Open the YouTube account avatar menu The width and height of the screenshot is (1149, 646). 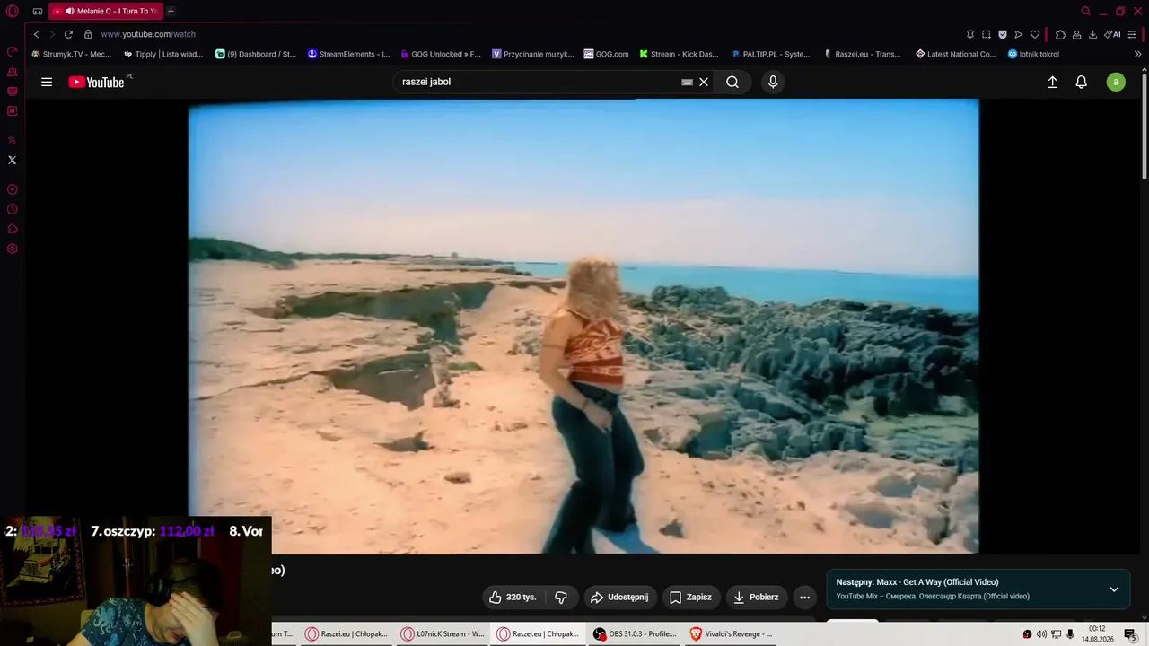1116,82
